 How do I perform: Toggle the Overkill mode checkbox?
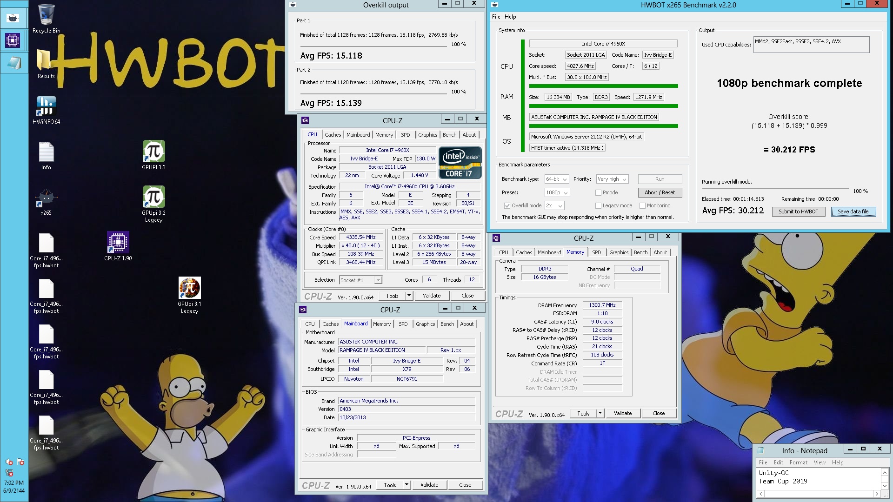tap(507, 205)
